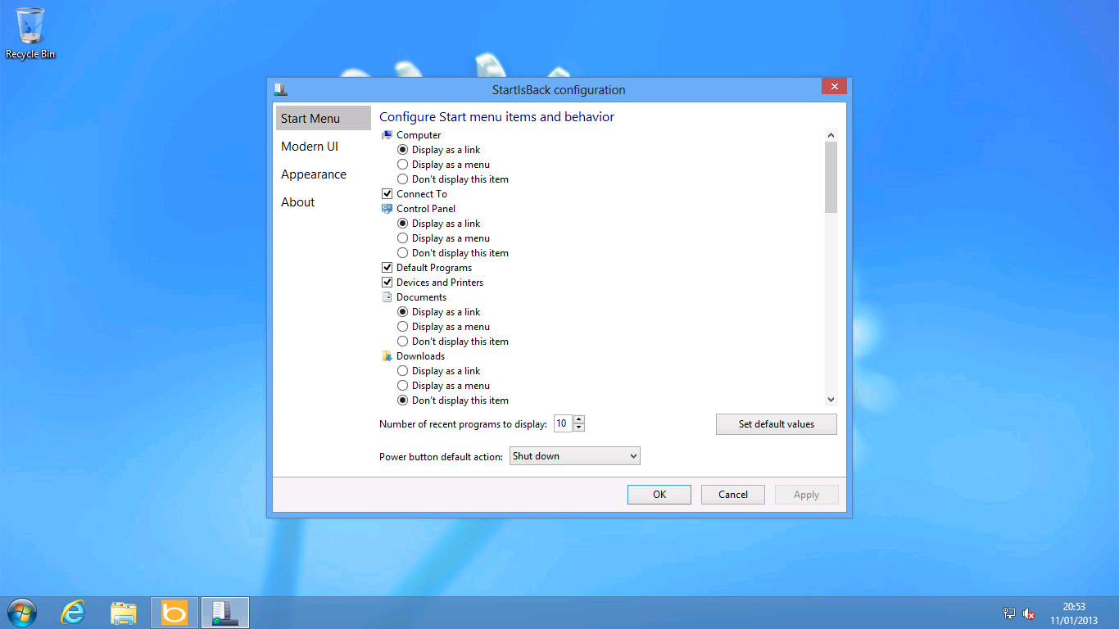Viewport: 1119px width, 629px height.
Task: Click the Apply button
Action: [x=807, y=495]
